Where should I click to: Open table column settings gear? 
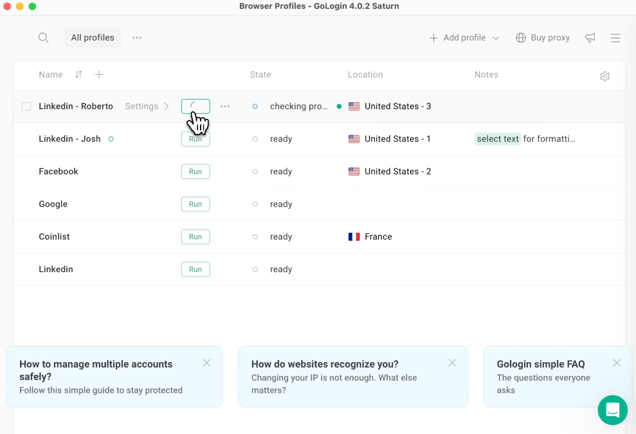tap(604, 77)
